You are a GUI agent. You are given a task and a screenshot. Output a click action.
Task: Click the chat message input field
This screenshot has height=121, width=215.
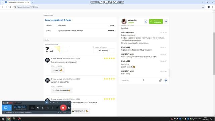coord(139,81)
